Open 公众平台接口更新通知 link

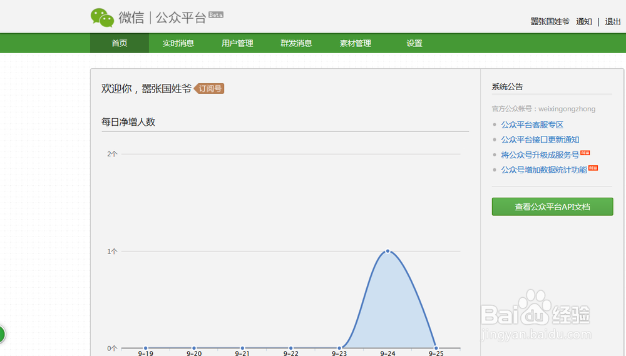pos(540,140)
